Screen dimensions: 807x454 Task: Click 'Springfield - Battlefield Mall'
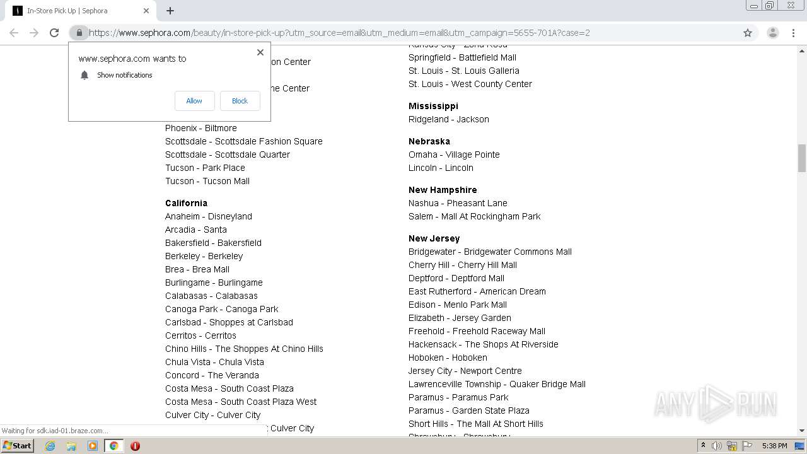click(x=462, y=57)
